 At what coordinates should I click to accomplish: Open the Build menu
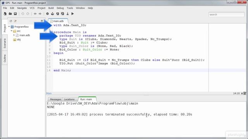coord(51,8)
